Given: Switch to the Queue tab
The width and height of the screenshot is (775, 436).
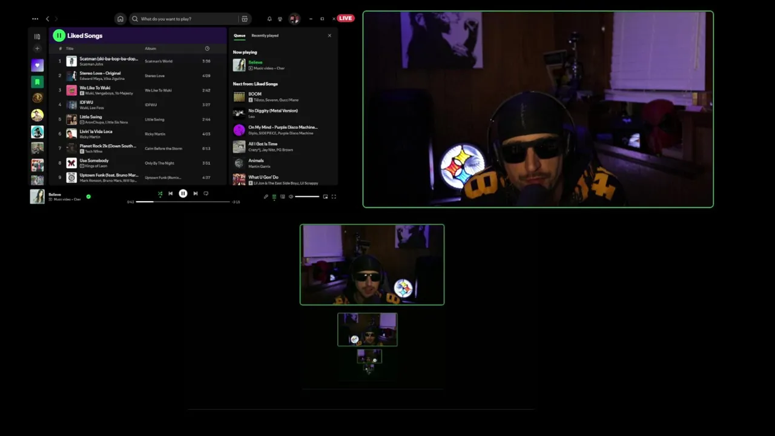Looking at the screenshot, I should (240, 36).
